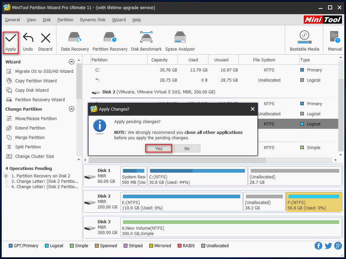This screenshot has height=259, width=346.
Task: Click the Discard X icon
Action: tap(46, 38)
